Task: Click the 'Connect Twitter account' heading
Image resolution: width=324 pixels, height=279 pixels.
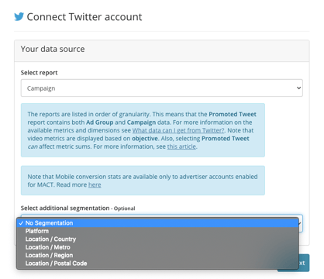Action: click(x=84, y=17)
